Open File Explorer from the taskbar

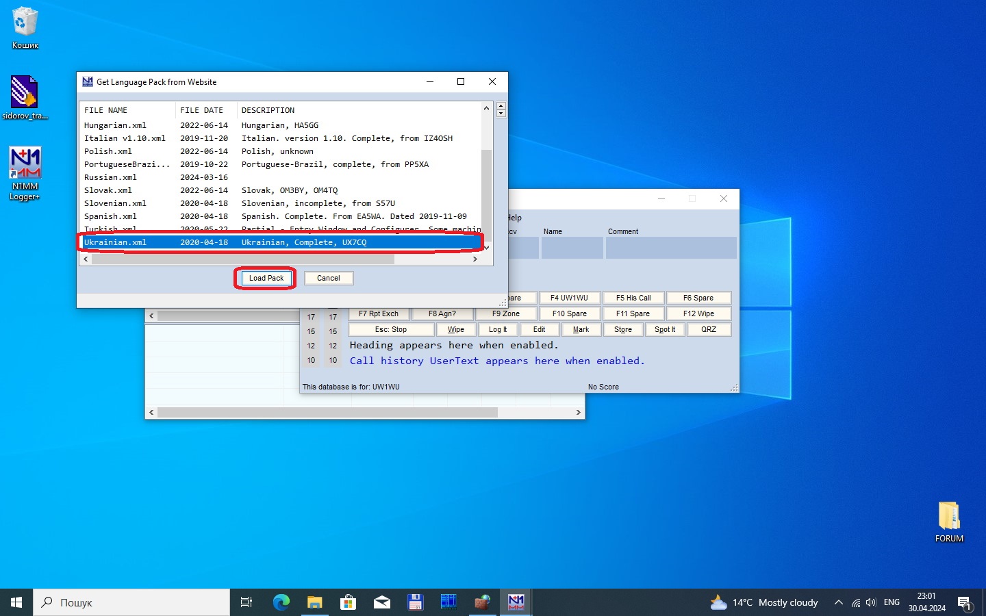click(x=314, y=602)
